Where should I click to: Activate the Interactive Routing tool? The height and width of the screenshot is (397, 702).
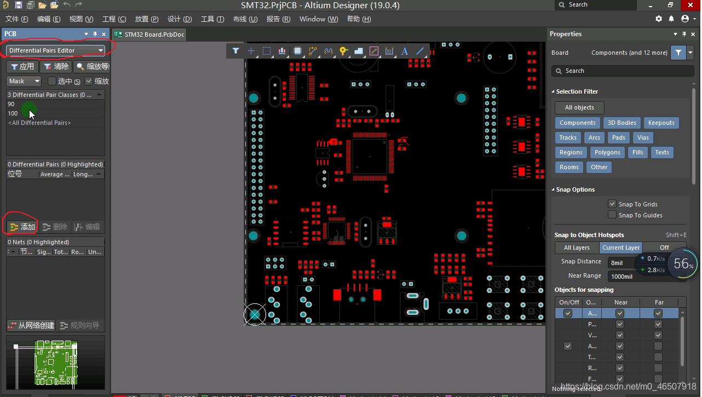pos(313,51)
